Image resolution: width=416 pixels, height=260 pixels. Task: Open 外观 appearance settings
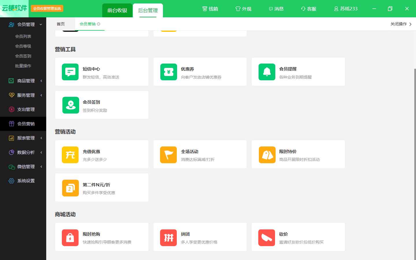[x=243, y=9]
